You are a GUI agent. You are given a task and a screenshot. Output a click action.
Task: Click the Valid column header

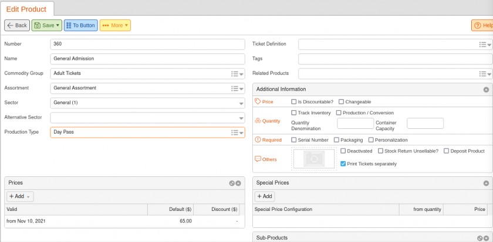pyautogui.click(x=76, y=209)
